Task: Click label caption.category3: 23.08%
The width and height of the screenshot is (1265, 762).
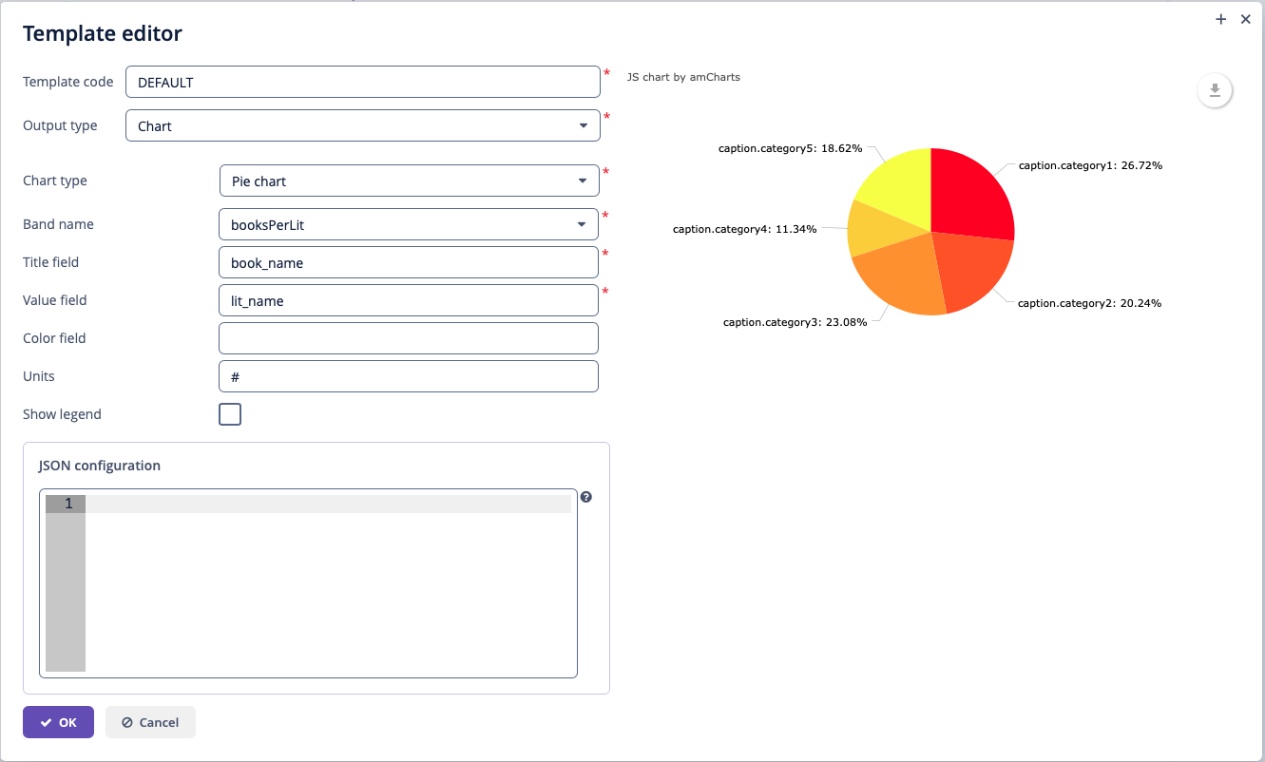Action: coord(795,323)
